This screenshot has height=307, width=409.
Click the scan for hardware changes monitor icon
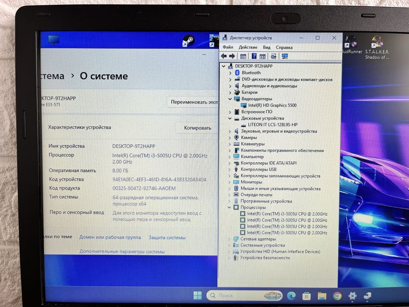pyautogui.click(x=285, y=56)
